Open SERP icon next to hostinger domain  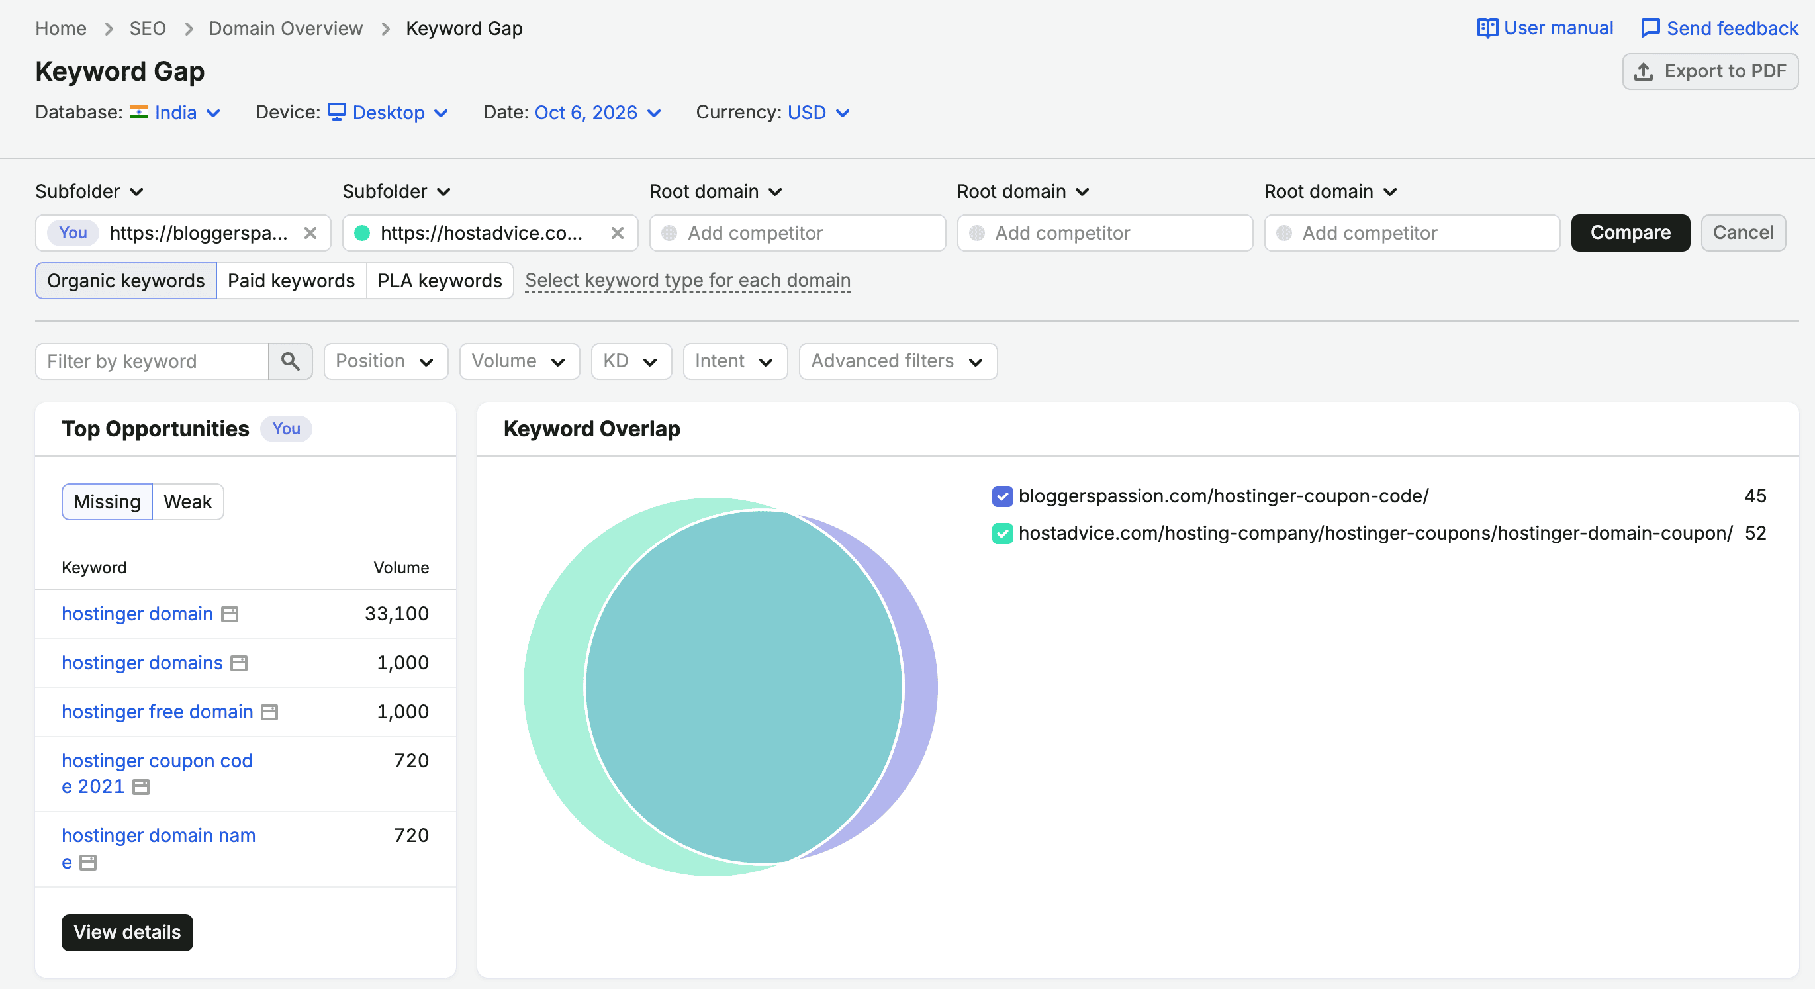pyautogui.click(x=230, y=614)
